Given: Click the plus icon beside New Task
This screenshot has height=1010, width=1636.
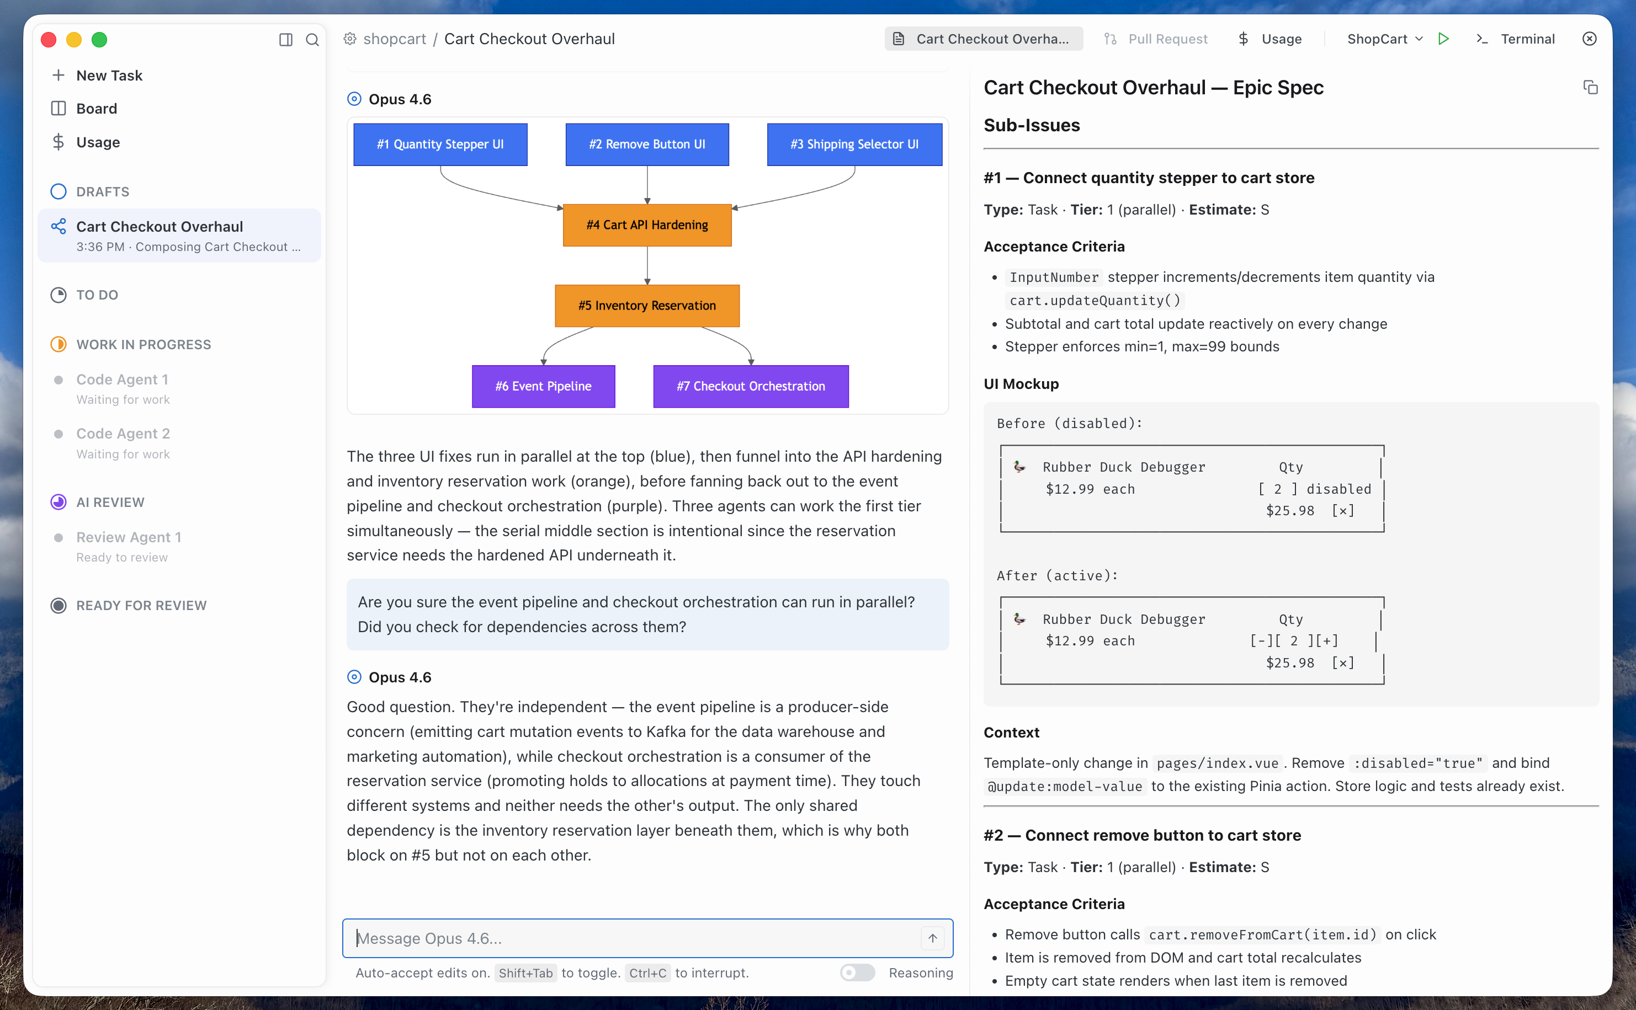Looking at the screenshot, I should (58, 75).
